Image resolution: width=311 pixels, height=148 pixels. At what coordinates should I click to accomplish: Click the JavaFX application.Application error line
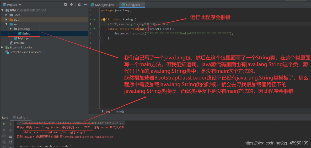[65, 137]
